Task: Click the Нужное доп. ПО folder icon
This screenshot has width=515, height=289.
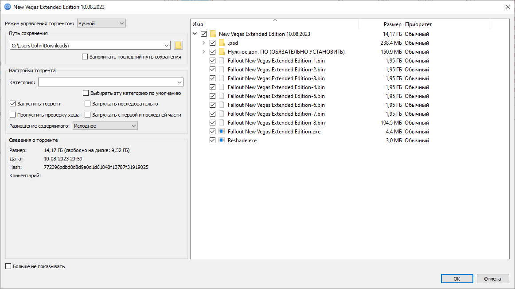Action: pyautogui.click(x=222, y=51)
